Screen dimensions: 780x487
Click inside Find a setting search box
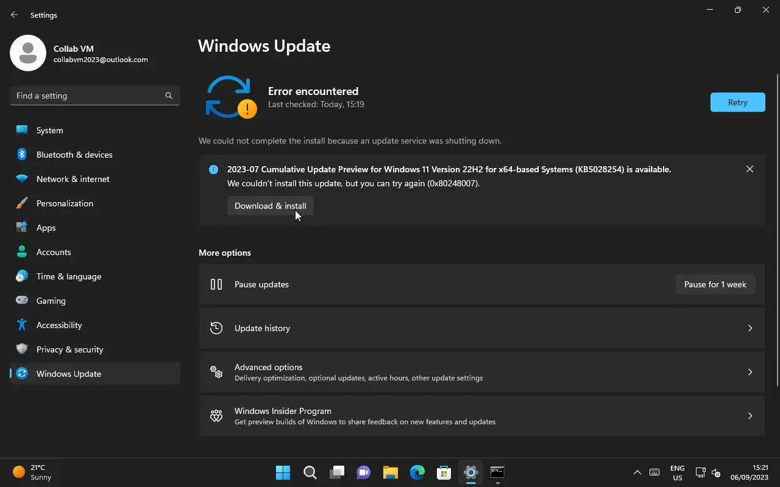[95, 96]
